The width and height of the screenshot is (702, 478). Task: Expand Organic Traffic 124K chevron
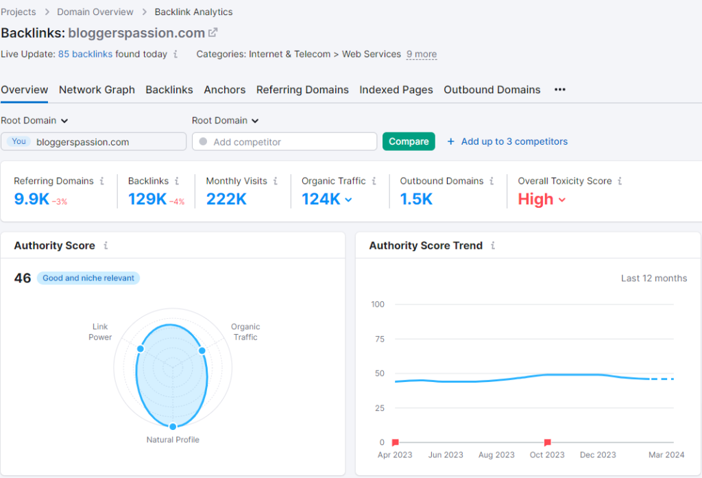(x=349, y=200)
